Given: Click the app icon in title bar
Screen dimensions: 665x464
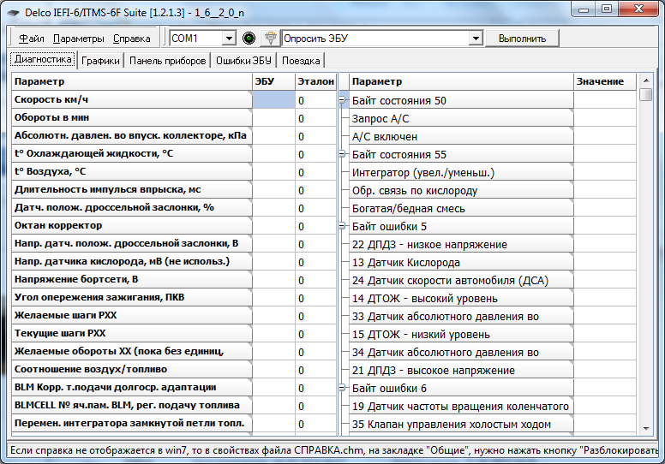Looking at the screenshot, I should (x=13, y=13).
